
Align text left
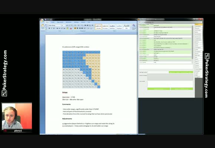(75, 28)
